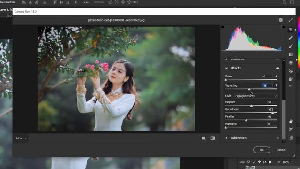Select the Edit sliders tool in Camera Raw
Screen dimensions: 300x169
pos(291,30)
